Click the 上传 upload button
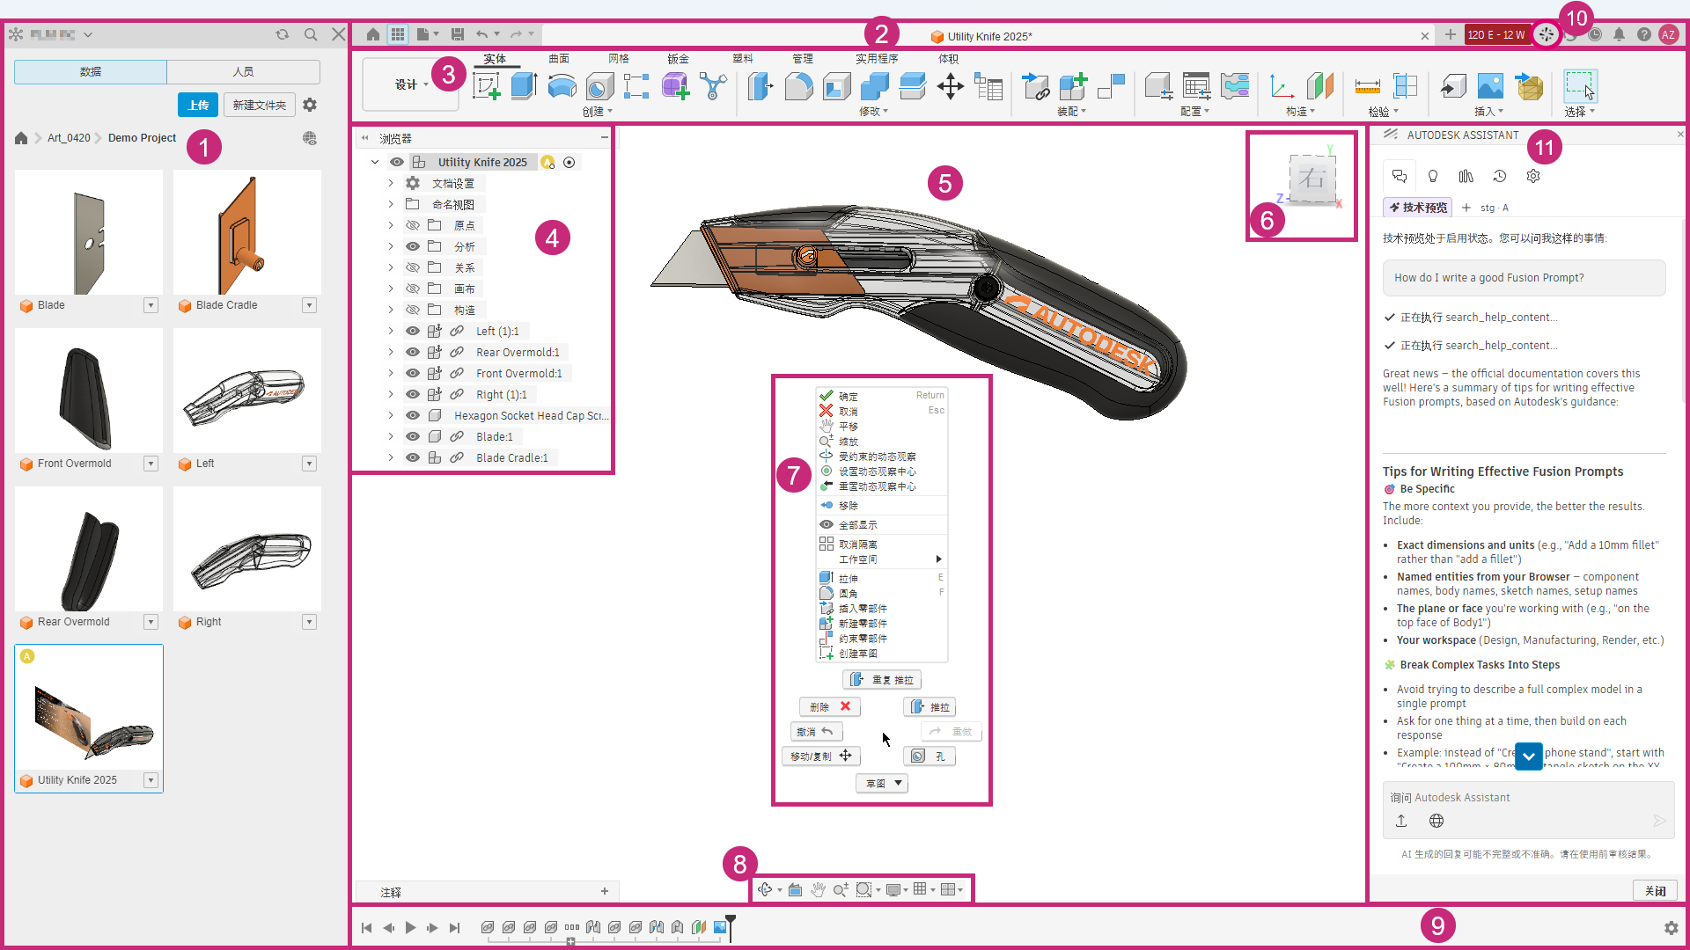Screen dimensions: 1690x950 click(198, 105)
